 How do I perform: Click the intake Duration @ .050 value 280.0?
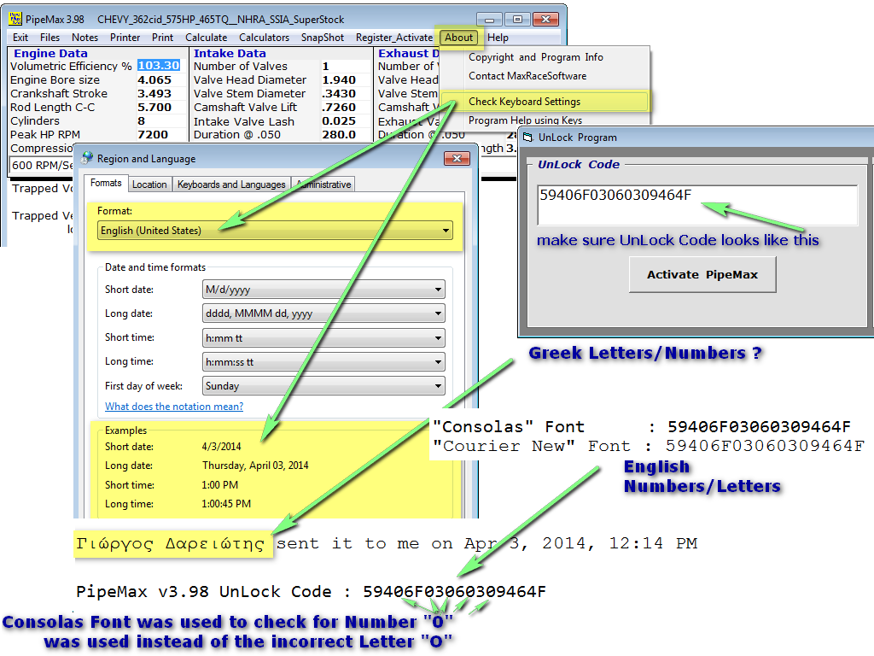[339, 134]
